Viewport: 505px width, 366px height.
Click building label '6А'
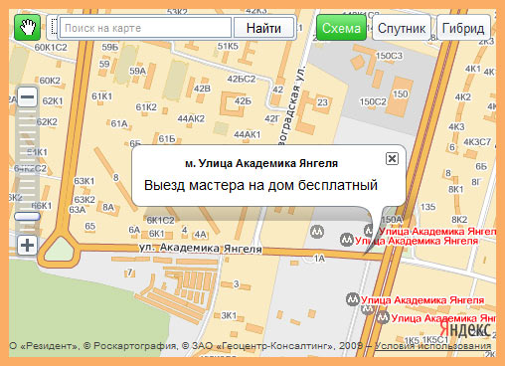pos(134,230)
